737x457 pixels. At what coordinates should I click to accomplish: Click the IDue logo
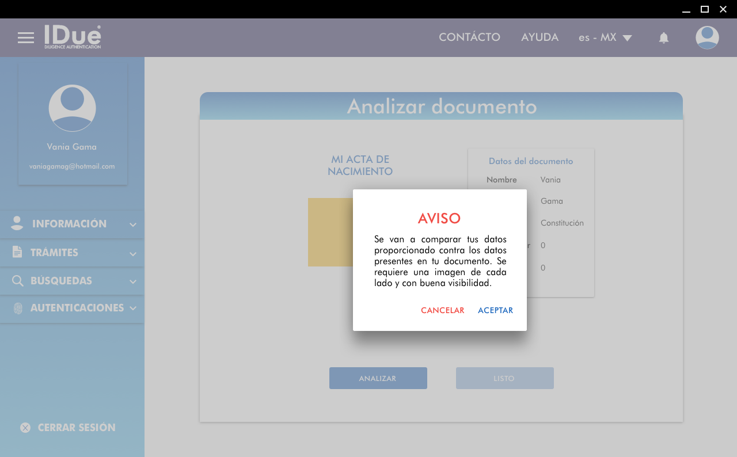[x=73, y=37]
